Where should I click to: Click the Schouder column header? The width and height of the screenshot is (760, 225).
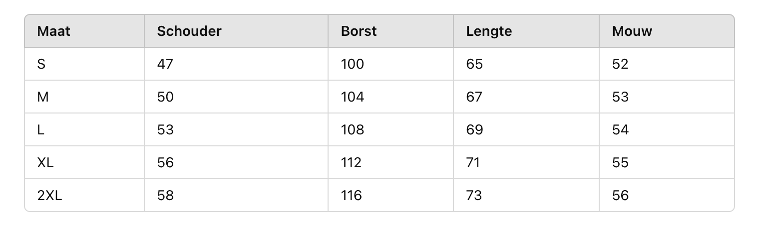pyautogui.click(x=189, y=31)
